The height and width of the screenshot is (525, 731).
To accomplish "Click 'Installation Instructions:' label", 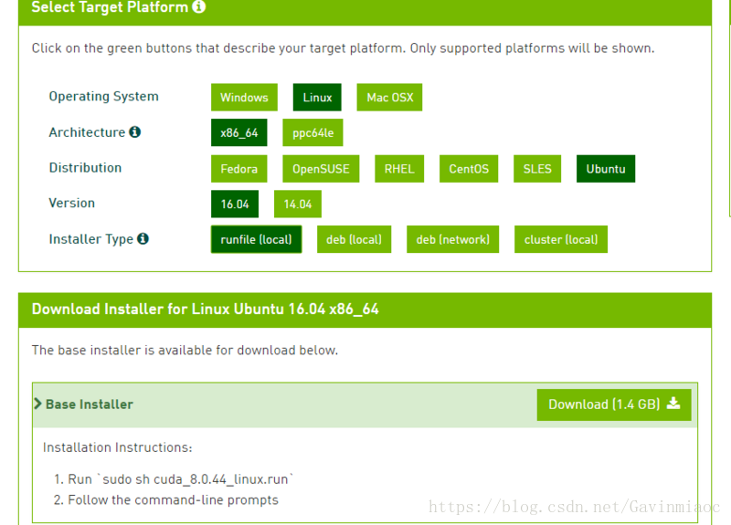I will coord(118,447).
